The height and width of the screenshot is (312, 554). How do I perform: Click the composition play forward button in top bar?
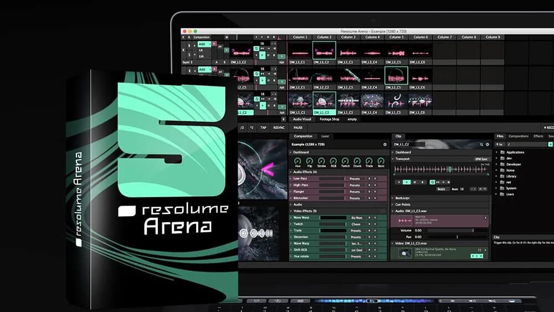point(262,37)
